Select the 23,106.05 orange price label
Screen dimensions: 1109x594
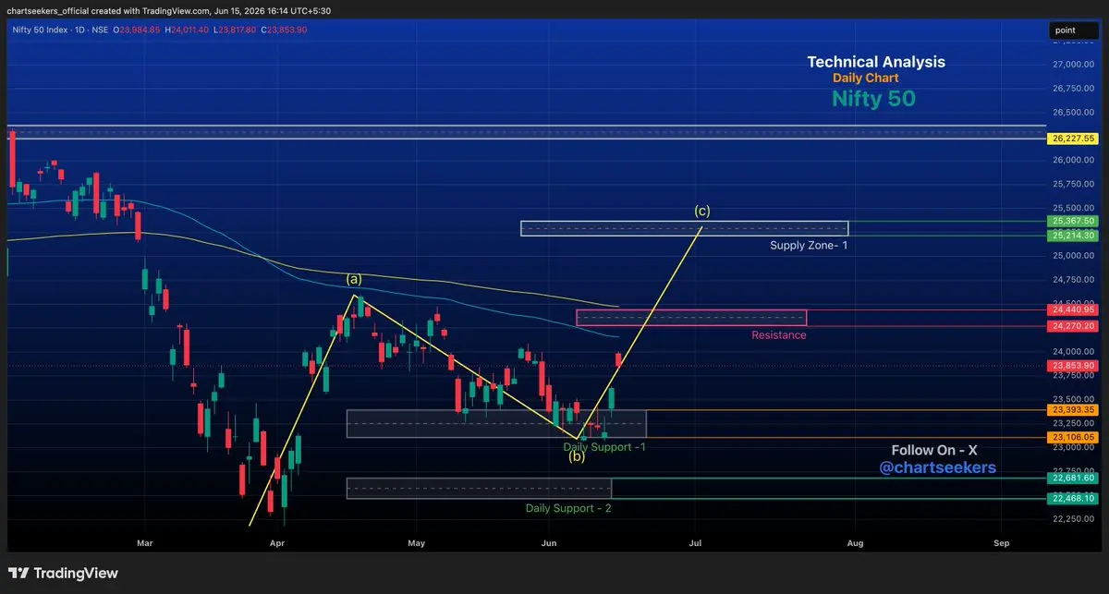1072,437
